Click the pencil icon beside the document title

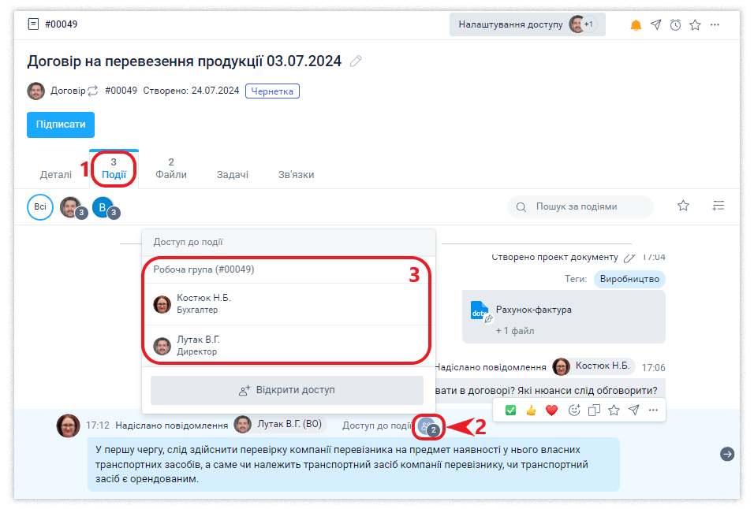coord(356,61)
